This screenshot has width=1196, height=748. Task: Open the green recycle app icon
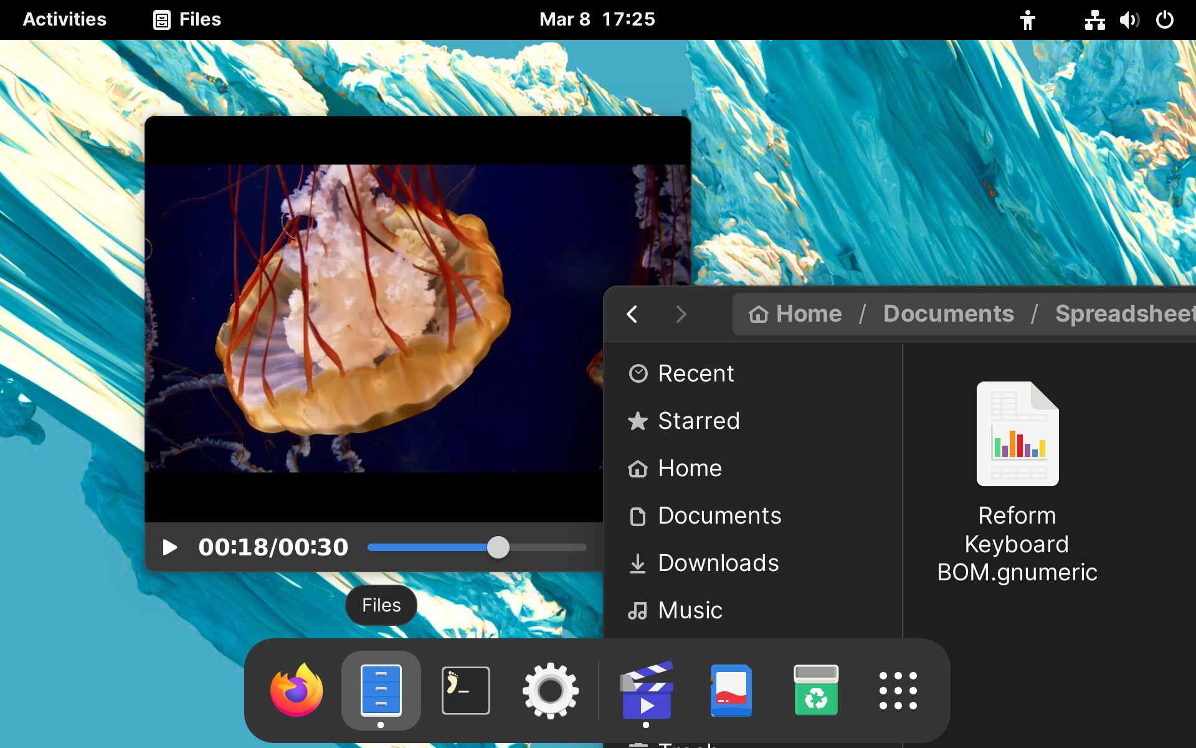point(815,690)
